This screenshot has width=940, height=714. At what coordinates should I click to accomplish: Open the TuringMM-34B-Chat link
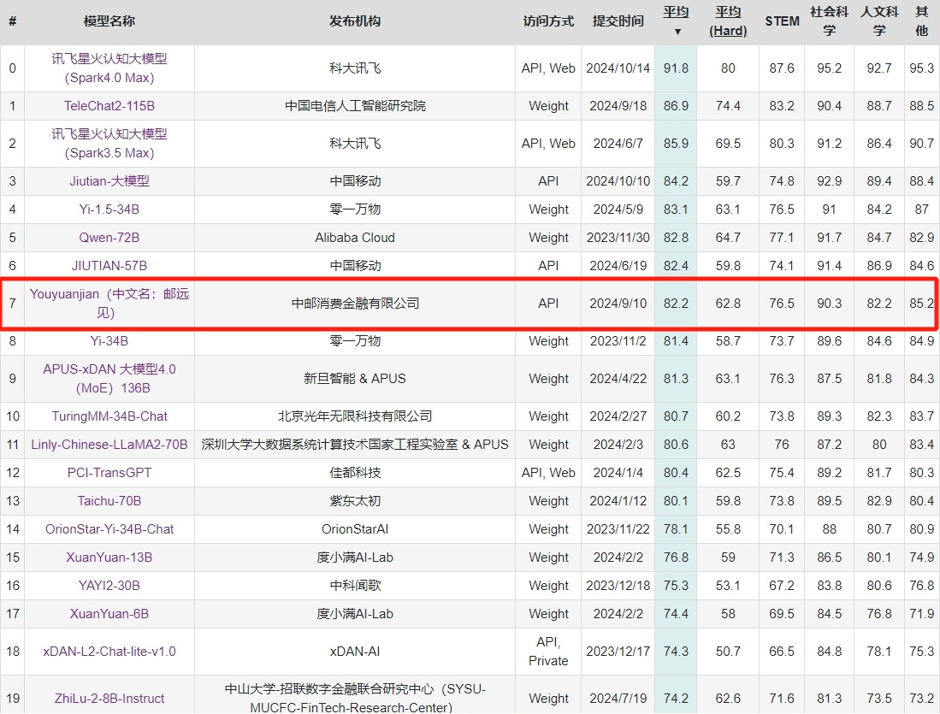tap(109, 416)
